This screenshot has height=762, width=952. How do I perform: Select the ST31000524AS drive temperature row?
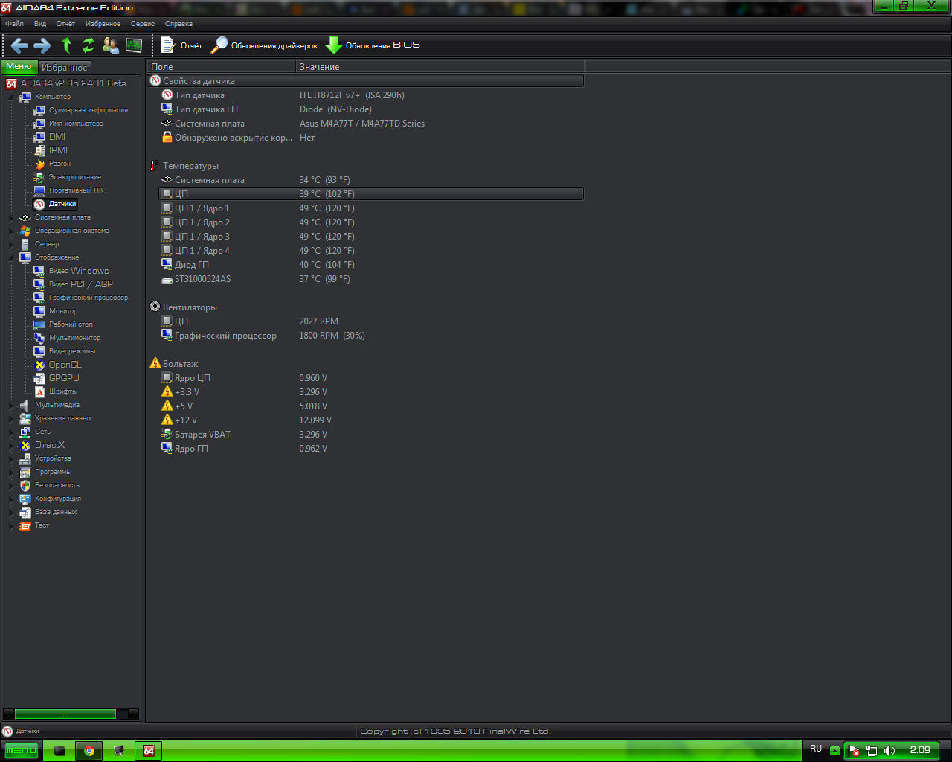(371, 279)
